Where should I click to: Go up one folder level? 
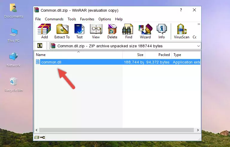pyautogui.click(x=40, y=46)
